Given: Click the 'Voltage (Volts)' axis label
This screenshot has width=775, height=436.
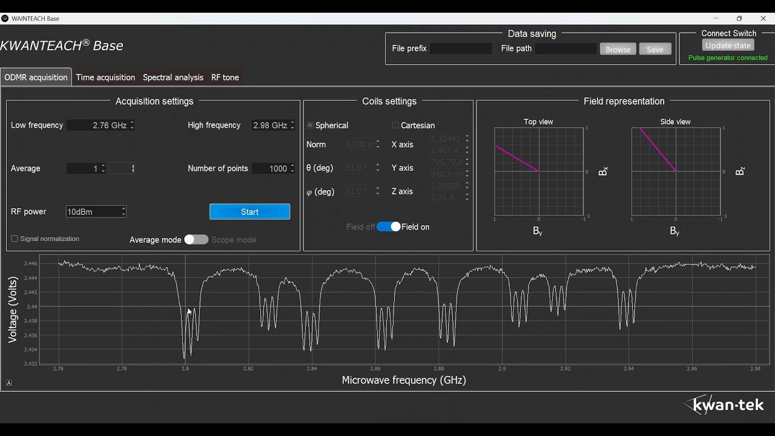Looking at the screenshot, I should pyautogui.click(x=13, y=310).
